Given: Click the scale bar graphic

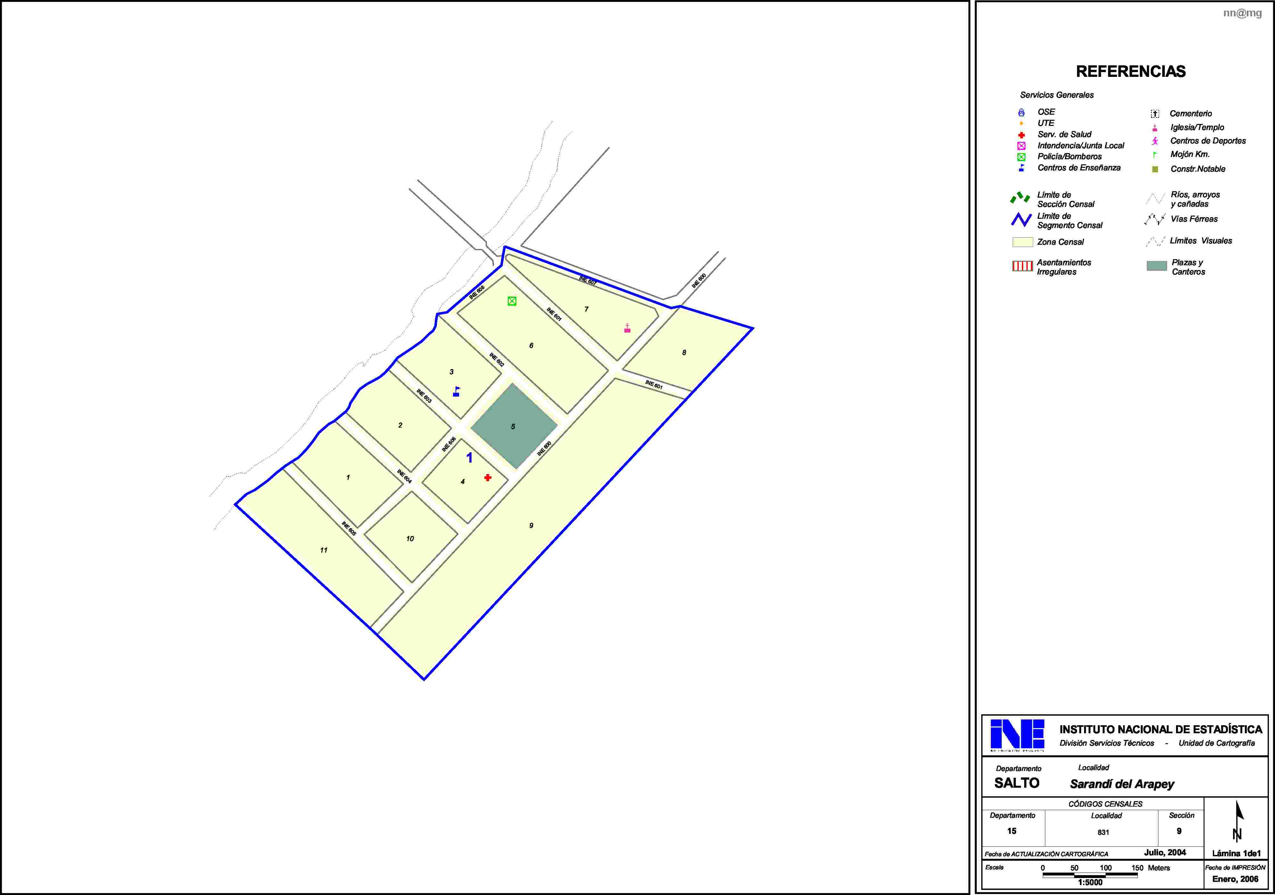Looking at the screenshot, I should (1090, 875).
